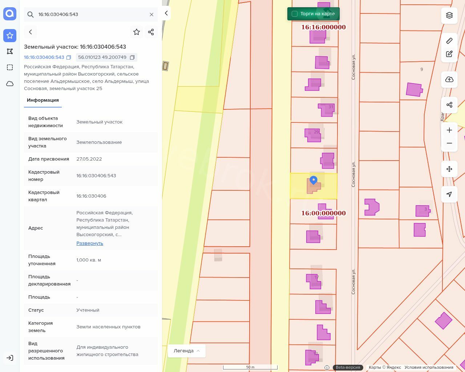Open the map layers panel
465x372 pixels.
(x=449, y=15)
